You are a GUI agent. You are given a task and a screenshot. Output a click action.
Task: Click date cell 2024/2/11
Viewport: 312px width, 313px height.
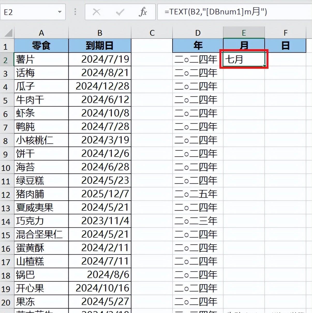pos(100,248)
